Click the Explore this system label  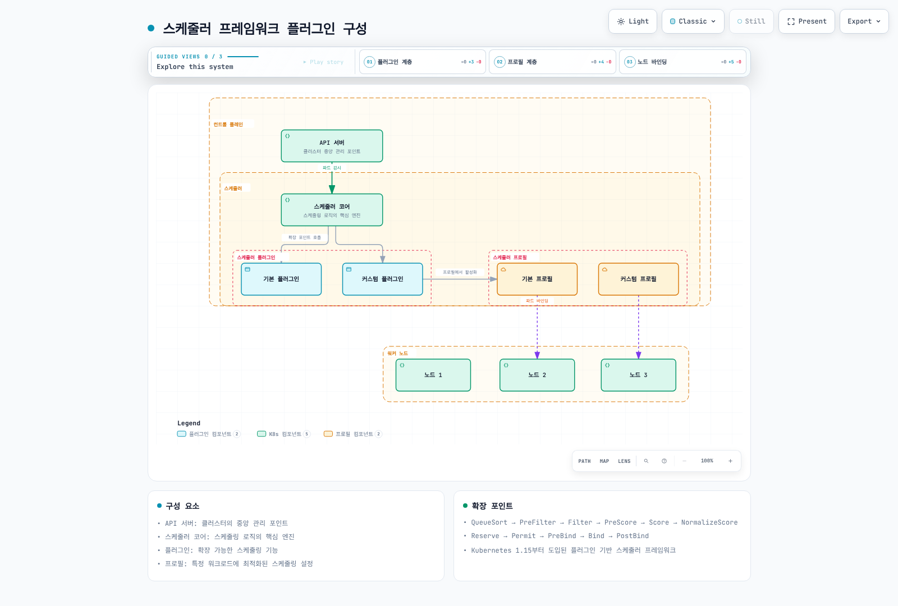tap(195, 67)
